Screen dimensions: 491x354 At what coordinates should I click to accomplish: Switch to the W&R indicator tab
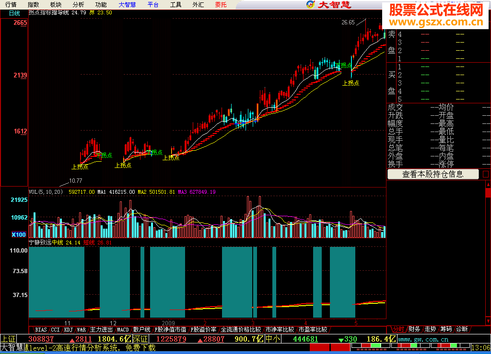click(82, 330)
